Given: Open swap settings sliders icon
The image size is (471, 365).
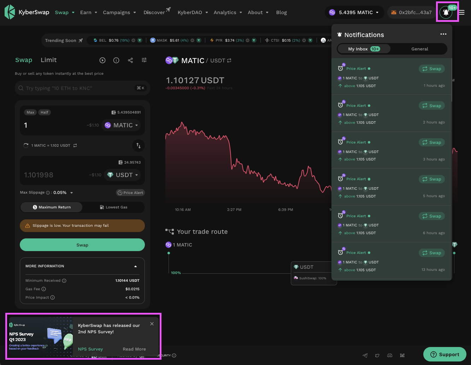Looking at the screenshot, I should 144,60.
